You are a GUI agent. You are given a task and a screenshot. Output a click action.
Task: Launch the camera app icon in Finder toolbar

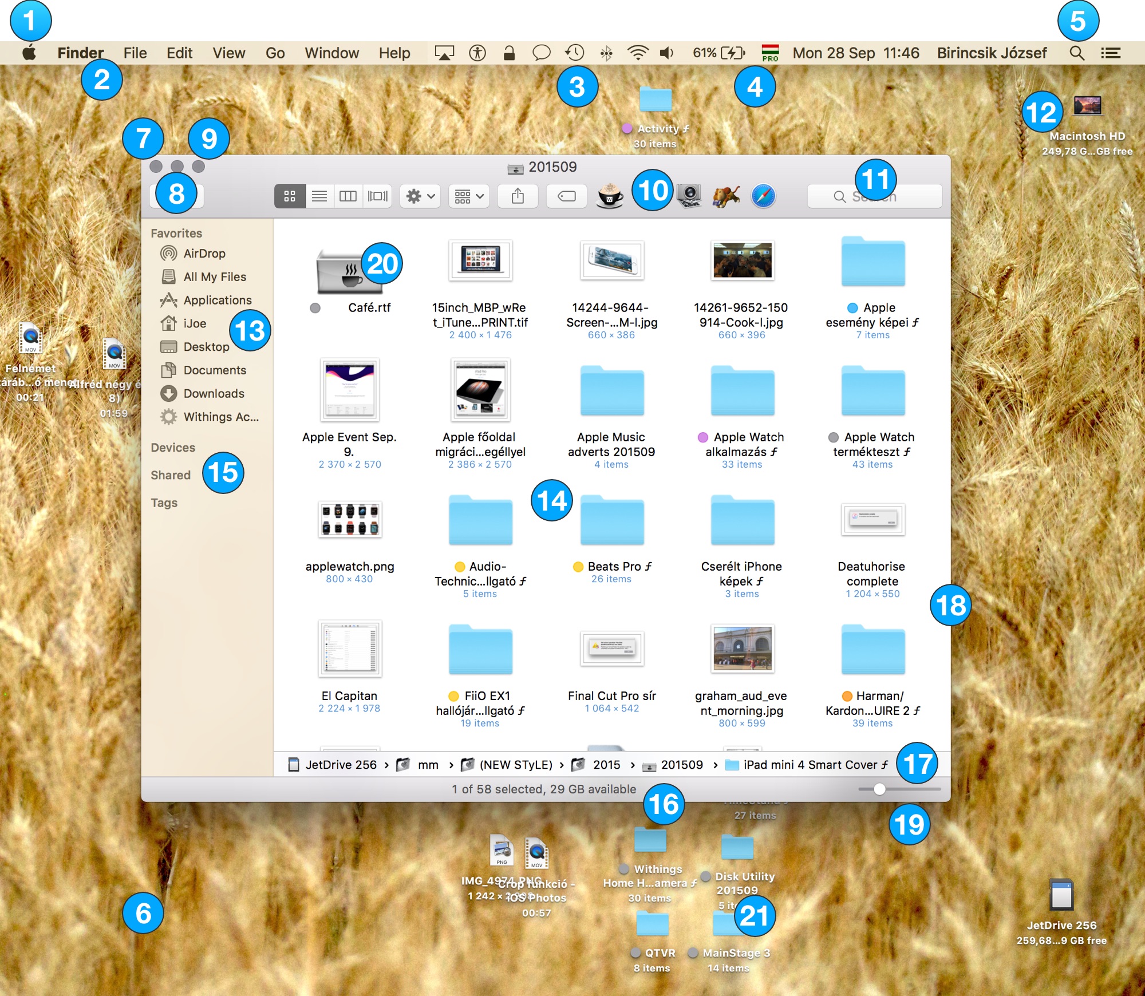689,196
